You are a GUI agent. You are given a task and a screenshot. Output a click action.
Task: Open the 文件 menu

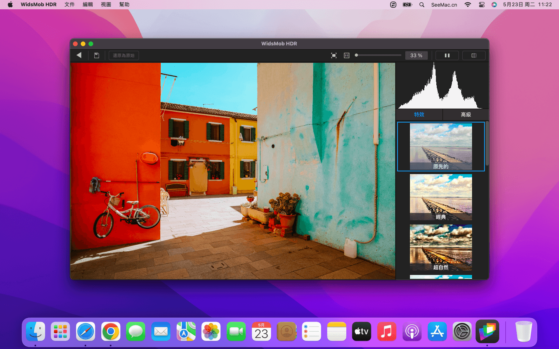69,5
